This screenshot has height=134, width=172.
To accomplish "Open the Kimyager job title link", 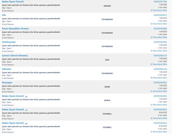I will point(7,83).
